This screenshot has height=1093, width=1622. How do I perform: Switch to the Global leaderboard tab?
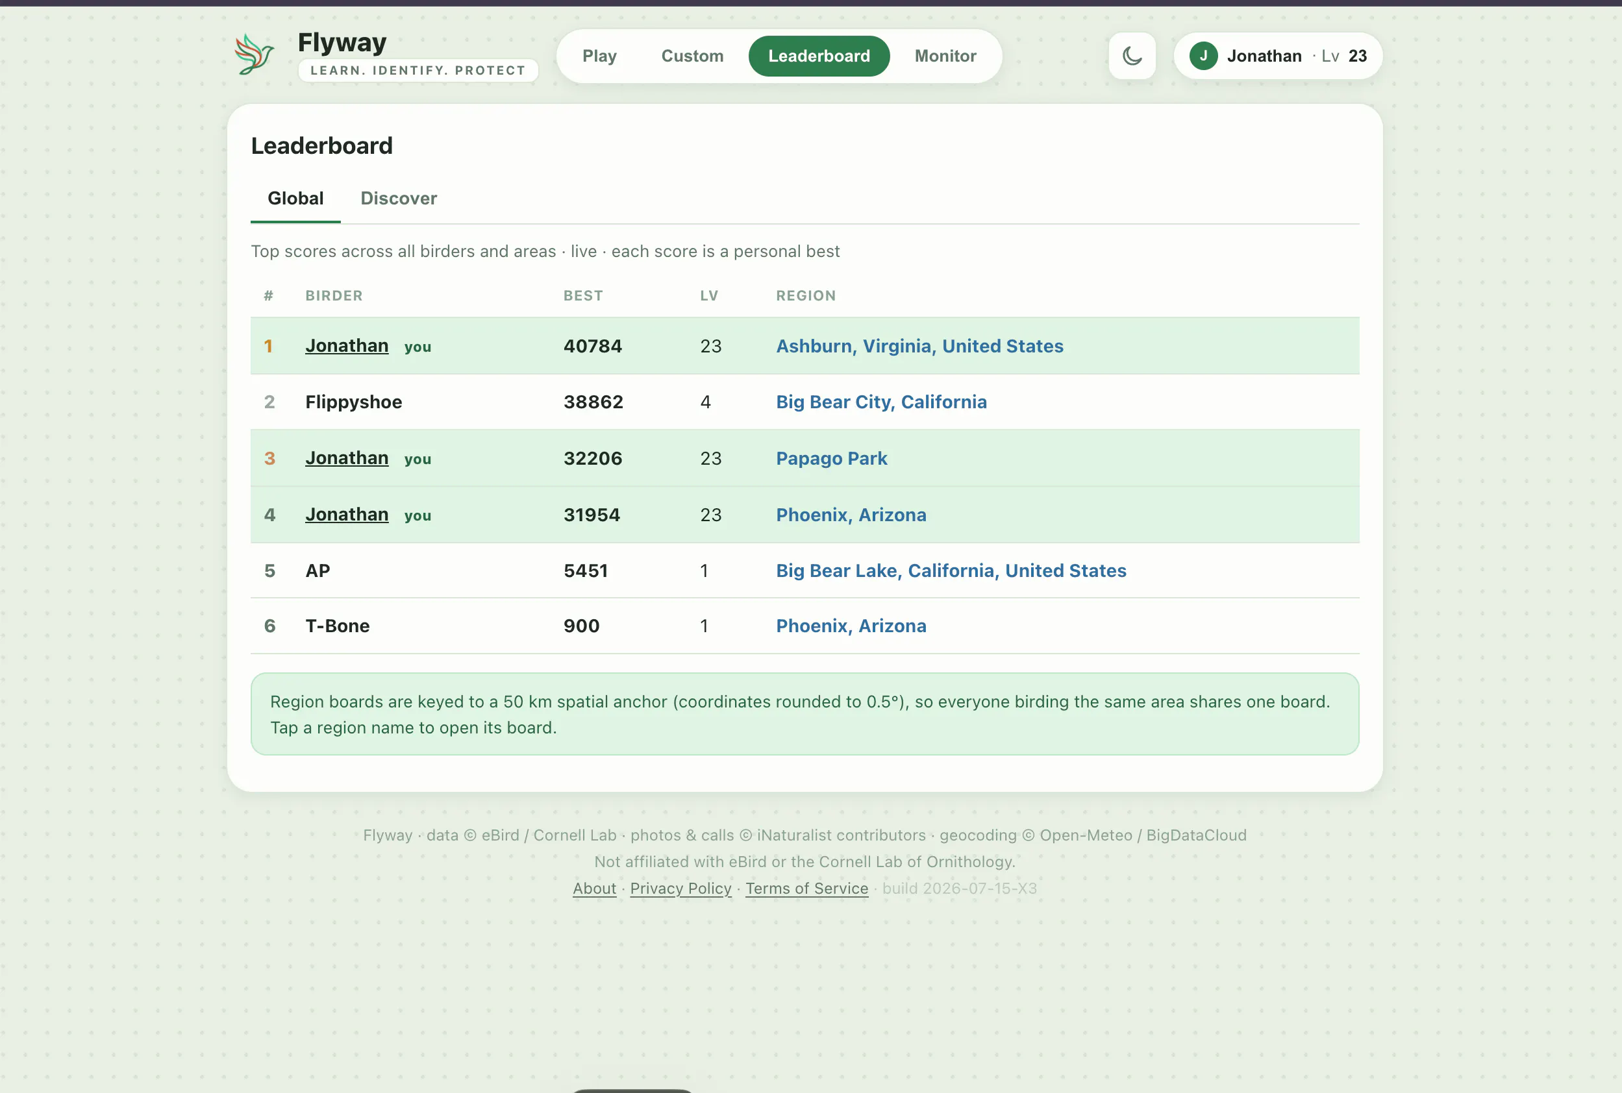pyautogui.click(x=295, y=199)
